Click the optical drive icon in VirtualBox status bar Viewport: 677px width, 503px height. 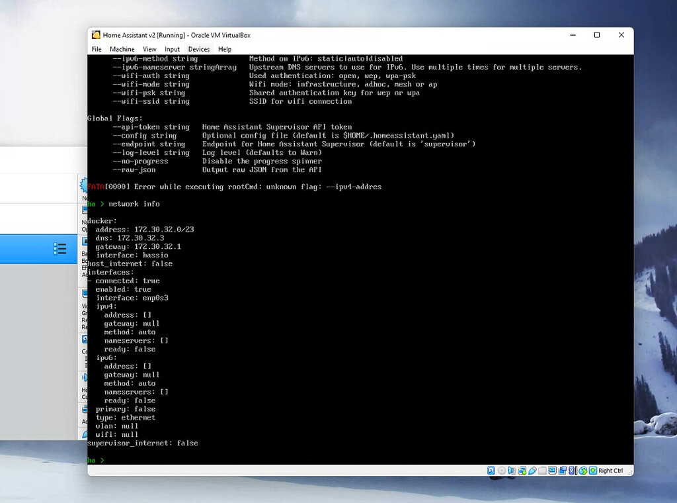click(501, 471)
